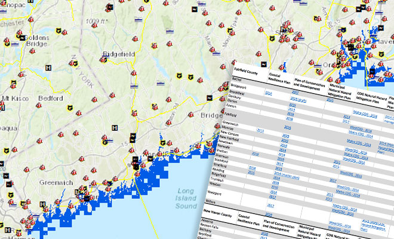Select the hospital H icon northeast of Greenwich label
394x239 pixels.
tap(115, 128)
